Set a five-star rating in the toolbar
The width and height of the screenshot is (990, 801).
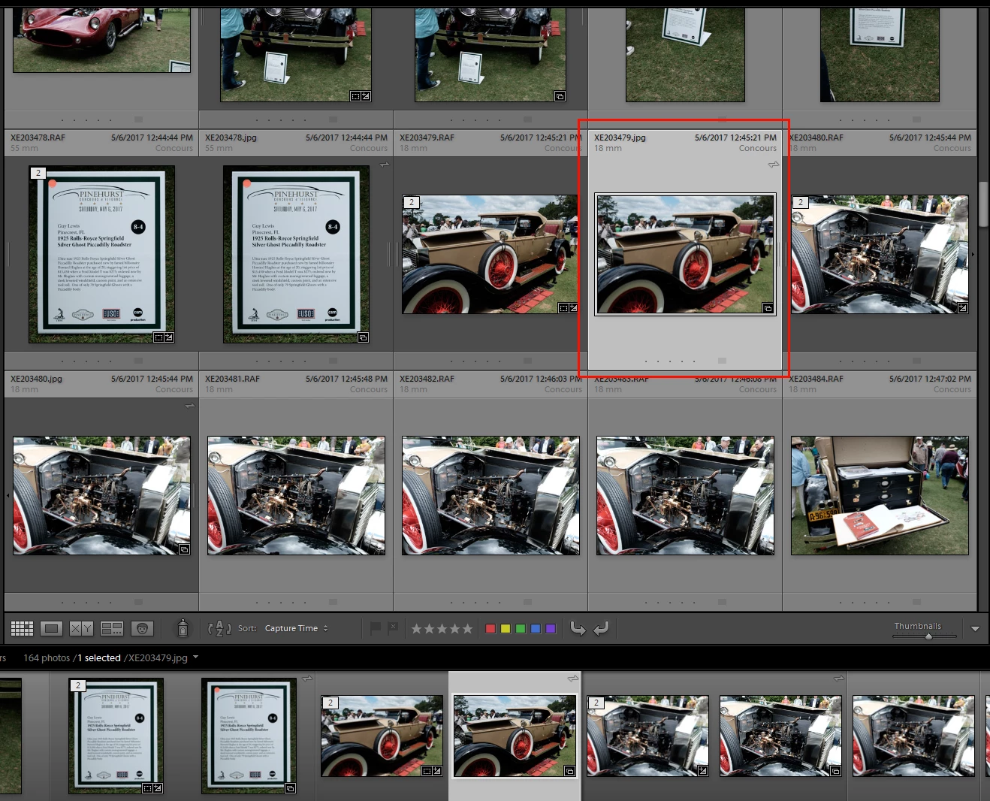467,629
